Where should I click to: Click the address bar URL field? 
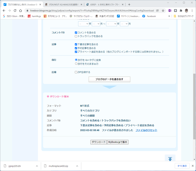click(x=92, y=11)
